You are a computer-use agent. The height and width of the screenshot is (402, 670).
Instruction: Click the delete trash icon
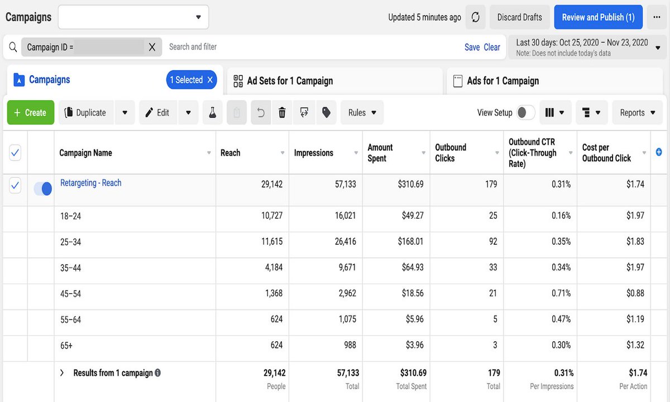(x=282, y=112)
